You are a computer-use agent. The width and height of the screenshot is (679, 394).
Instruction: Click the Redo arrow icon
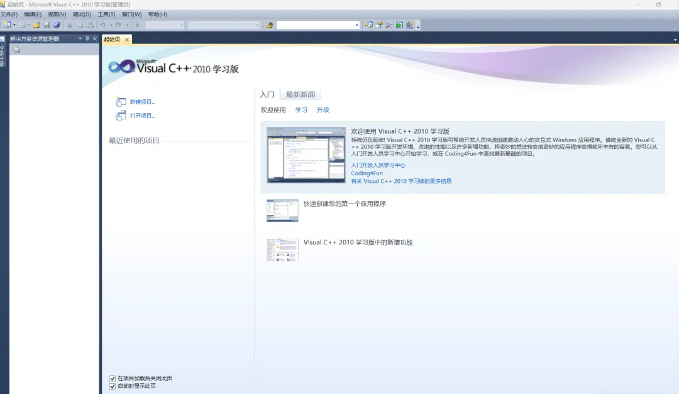pos(118,25)
